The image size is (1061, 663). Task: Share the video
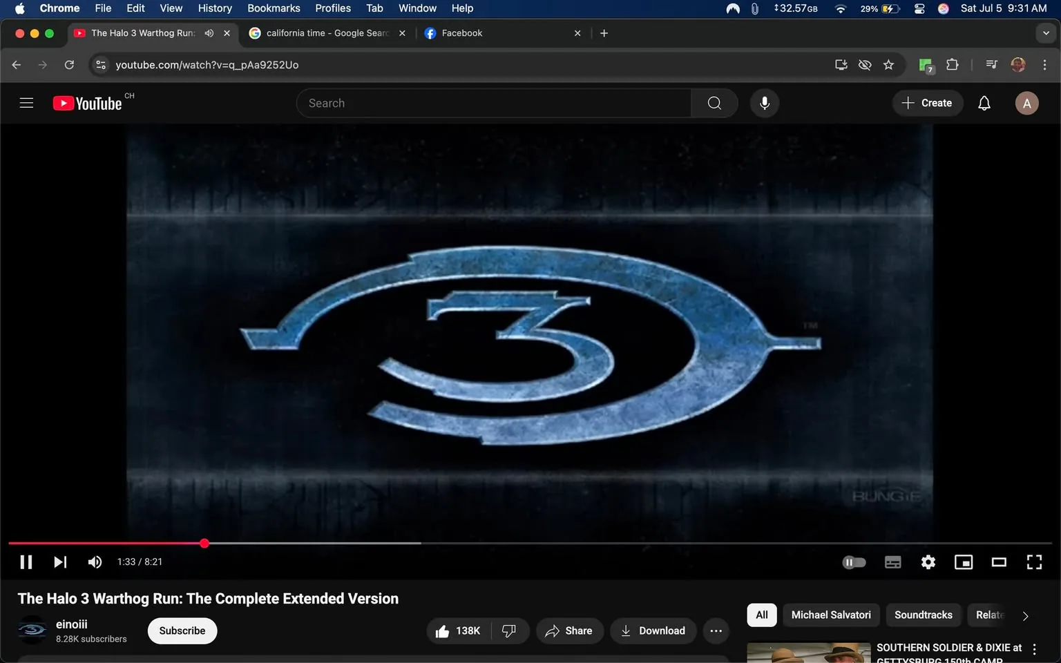point(569,631)
